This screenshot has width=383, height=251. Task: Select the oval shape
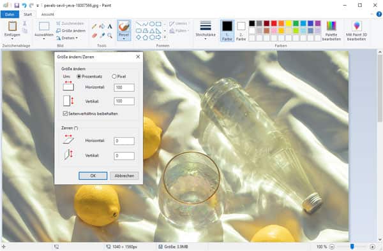click(x=152, y=24)
